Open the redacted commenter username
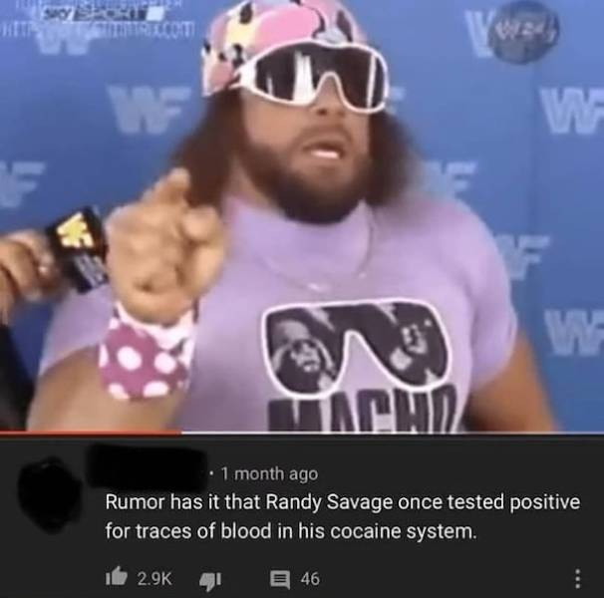 click(148, 468)
